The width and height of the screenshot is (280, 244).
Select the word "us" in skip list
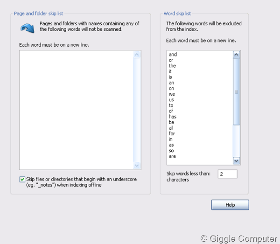[x=171, y=100]
